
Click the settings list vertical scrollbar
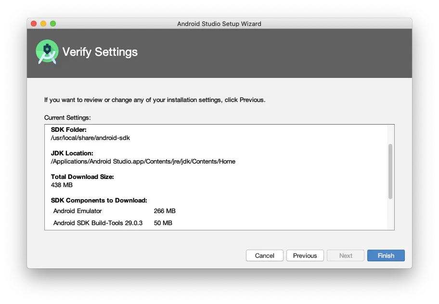(x=390, y=171)
